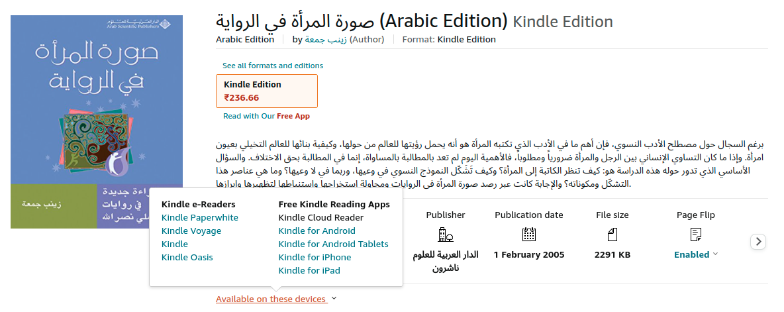Screen dimensions: 784x312
Task: Select Kindle for Android app link
Action: click(x=317, y=231)
